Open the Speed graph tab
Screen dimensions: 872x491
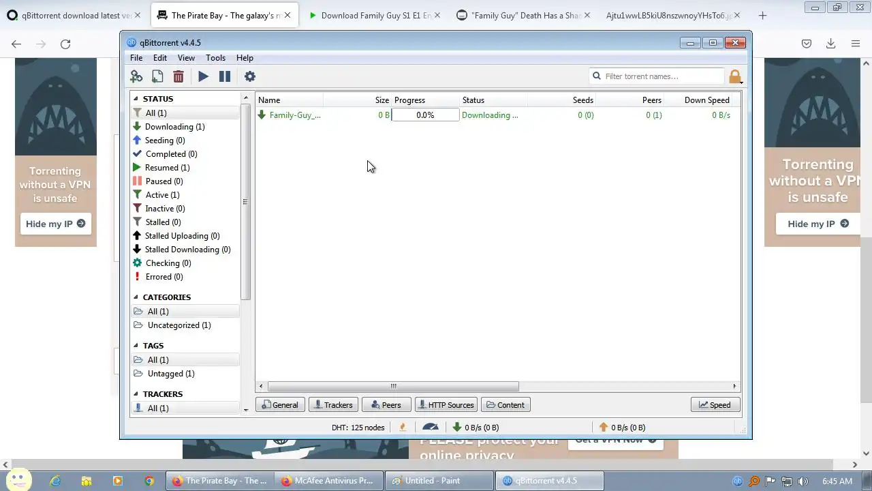click(x=715, y=405)
